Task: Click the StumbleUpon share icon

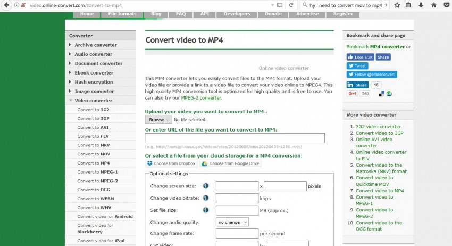Action: click(389, 94)
